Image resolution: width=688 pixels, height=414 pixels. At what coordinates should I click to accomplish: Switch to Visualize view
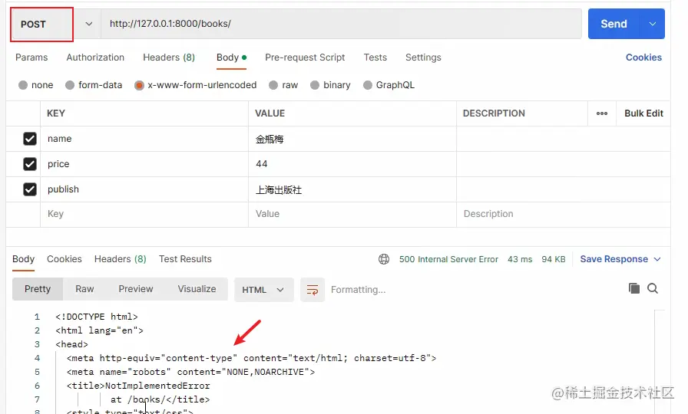click(x=197, y=289)
